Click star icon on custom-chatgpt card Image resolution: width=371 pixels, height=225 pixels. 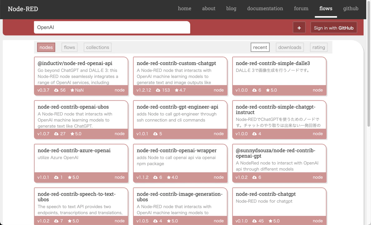coord(177,90)
